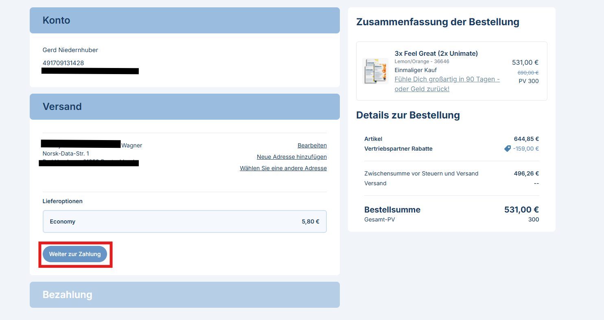
Task: Click the Economy shipping price 5,80 €
Action: (310, 221)
